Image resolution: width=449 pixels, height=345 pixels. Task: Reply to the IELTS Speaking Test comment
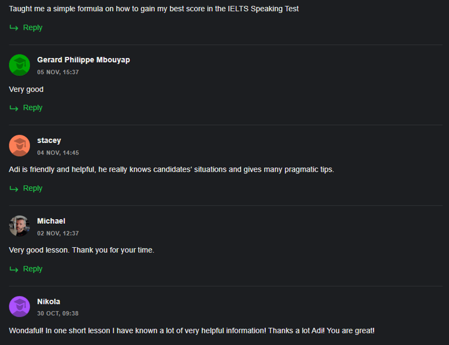click(33, 28)
